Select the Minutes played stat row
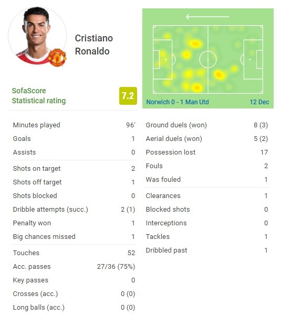The width and height of the screenshot is (281, 317). 74,125
